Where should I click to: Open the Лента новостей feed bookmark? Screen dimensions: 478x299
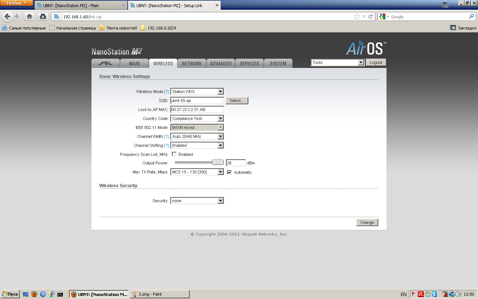pyautogui.click(x=118, y=28)
